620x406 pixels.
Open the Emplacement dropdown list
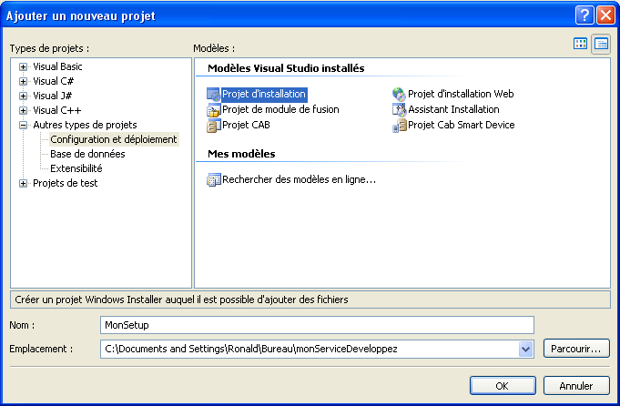point(524,349)
